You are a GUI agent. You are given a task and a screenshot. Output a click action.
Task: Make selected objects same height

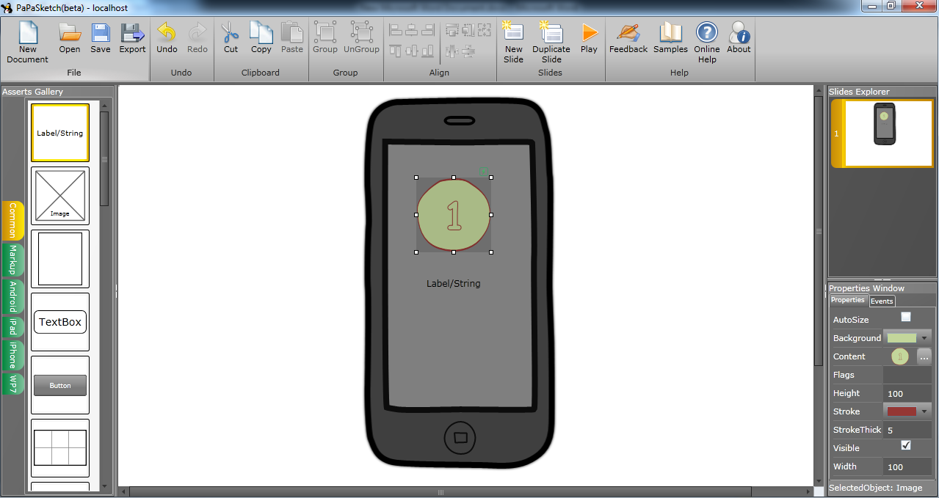[468, 30]
